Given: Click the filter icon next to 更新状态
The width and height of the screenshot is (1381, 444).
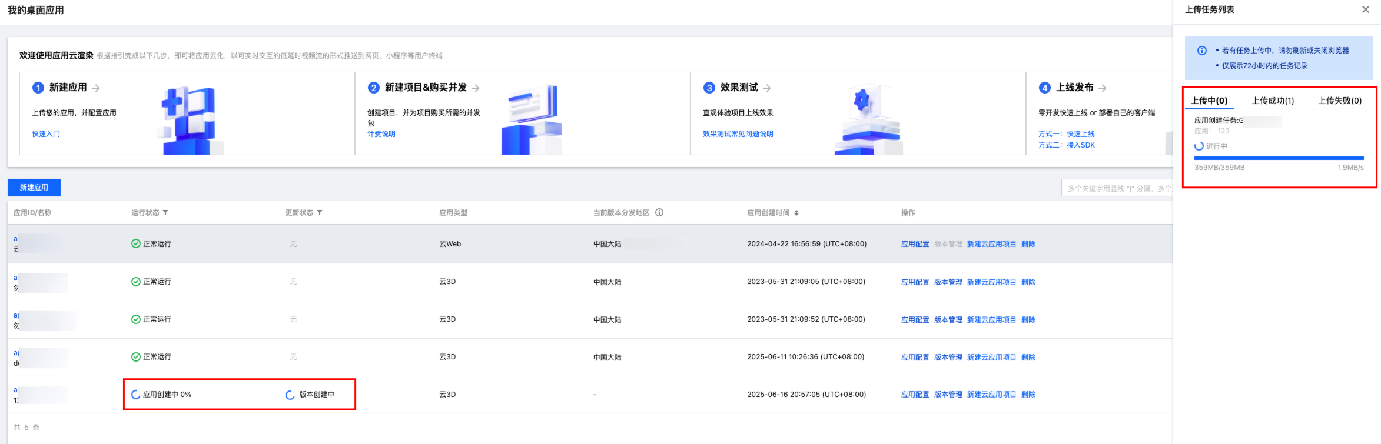Looking at the screenshot, I should (x=320, y=213).
